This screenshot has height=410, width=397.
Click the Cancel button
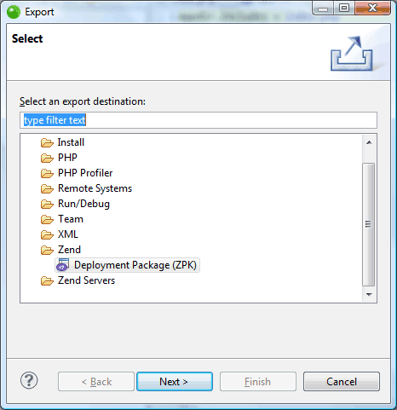342,382
